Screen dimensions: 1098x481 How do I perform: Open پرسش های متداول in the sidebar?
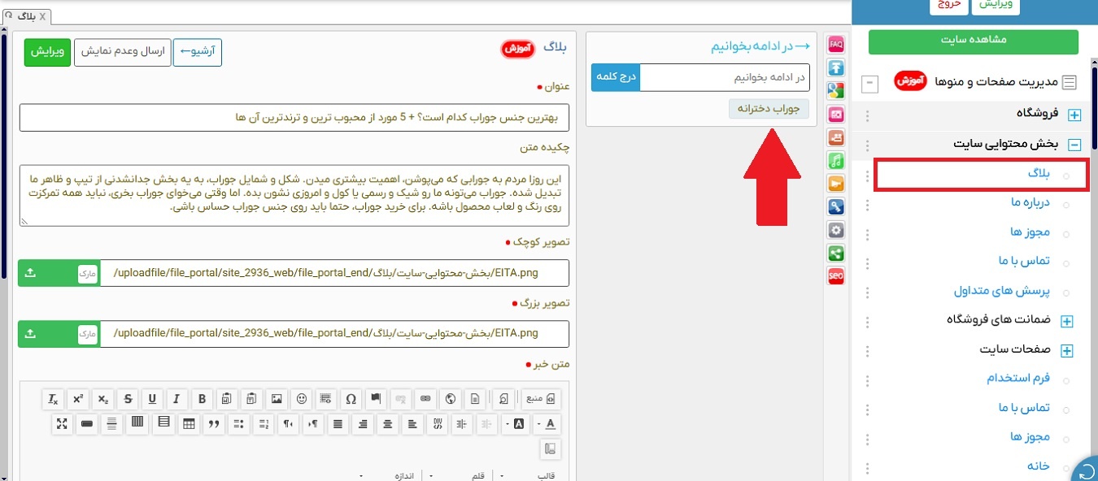[x=1002, y=291]
